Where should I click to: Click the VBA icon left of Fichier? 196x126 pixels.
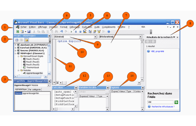(18, 27)
